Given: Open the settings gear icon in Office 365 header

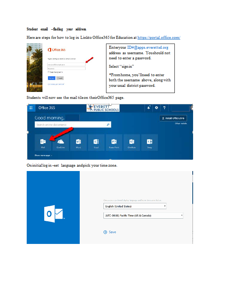Looking at the screenshot, I should pyautogui.click(x=157, y=108).
